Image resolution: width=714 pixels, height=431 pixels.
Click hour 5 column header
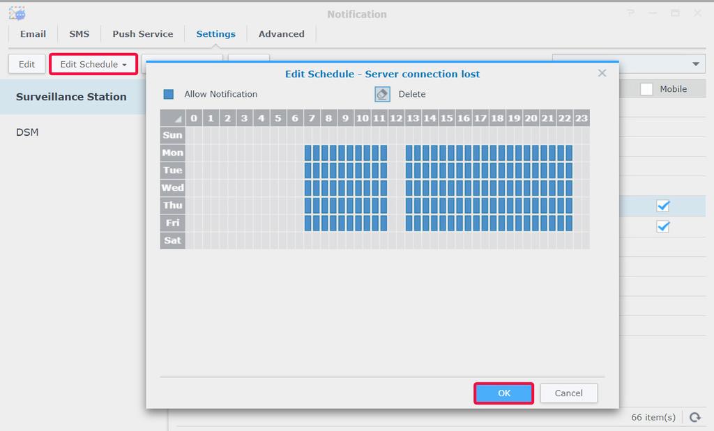pos(278,118)
